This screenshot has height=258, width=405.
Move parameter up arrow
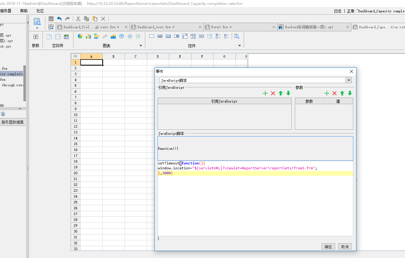pos(342,93)
